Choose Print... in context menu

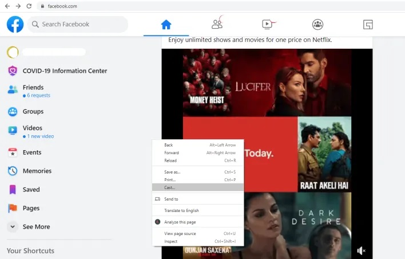198,179
